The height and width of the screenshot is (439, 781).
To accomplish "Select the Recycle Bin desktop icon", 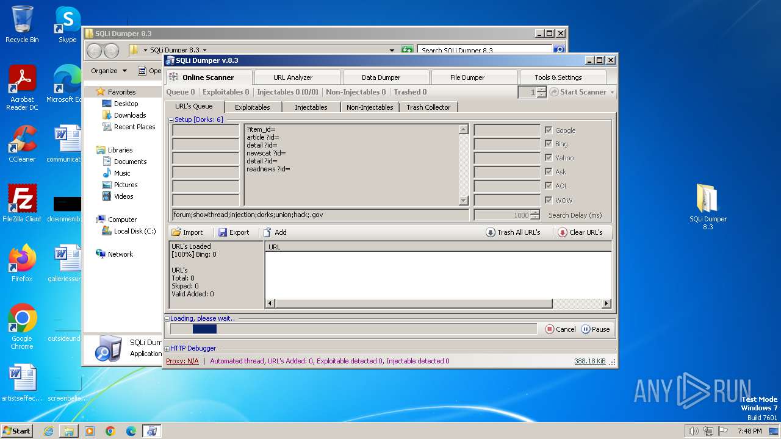I will tap(22, 24).
